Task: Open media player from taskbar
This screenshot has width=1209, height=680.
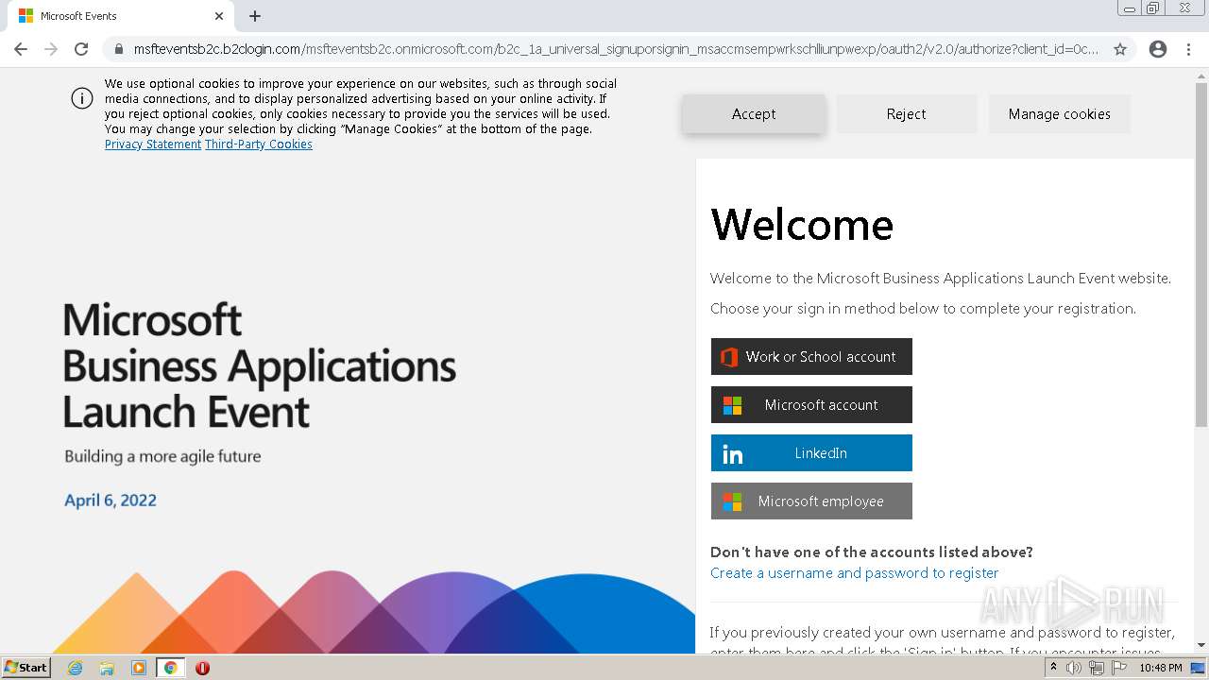Action: point(139,668)
